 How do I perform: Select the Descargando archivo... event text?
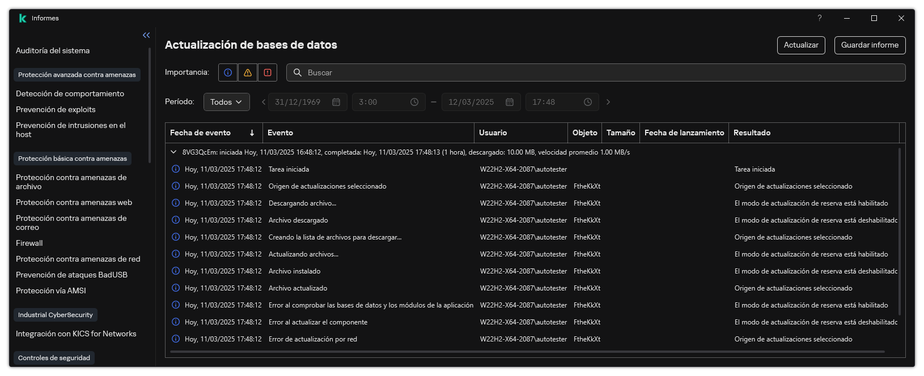click(x=303, y=203)
